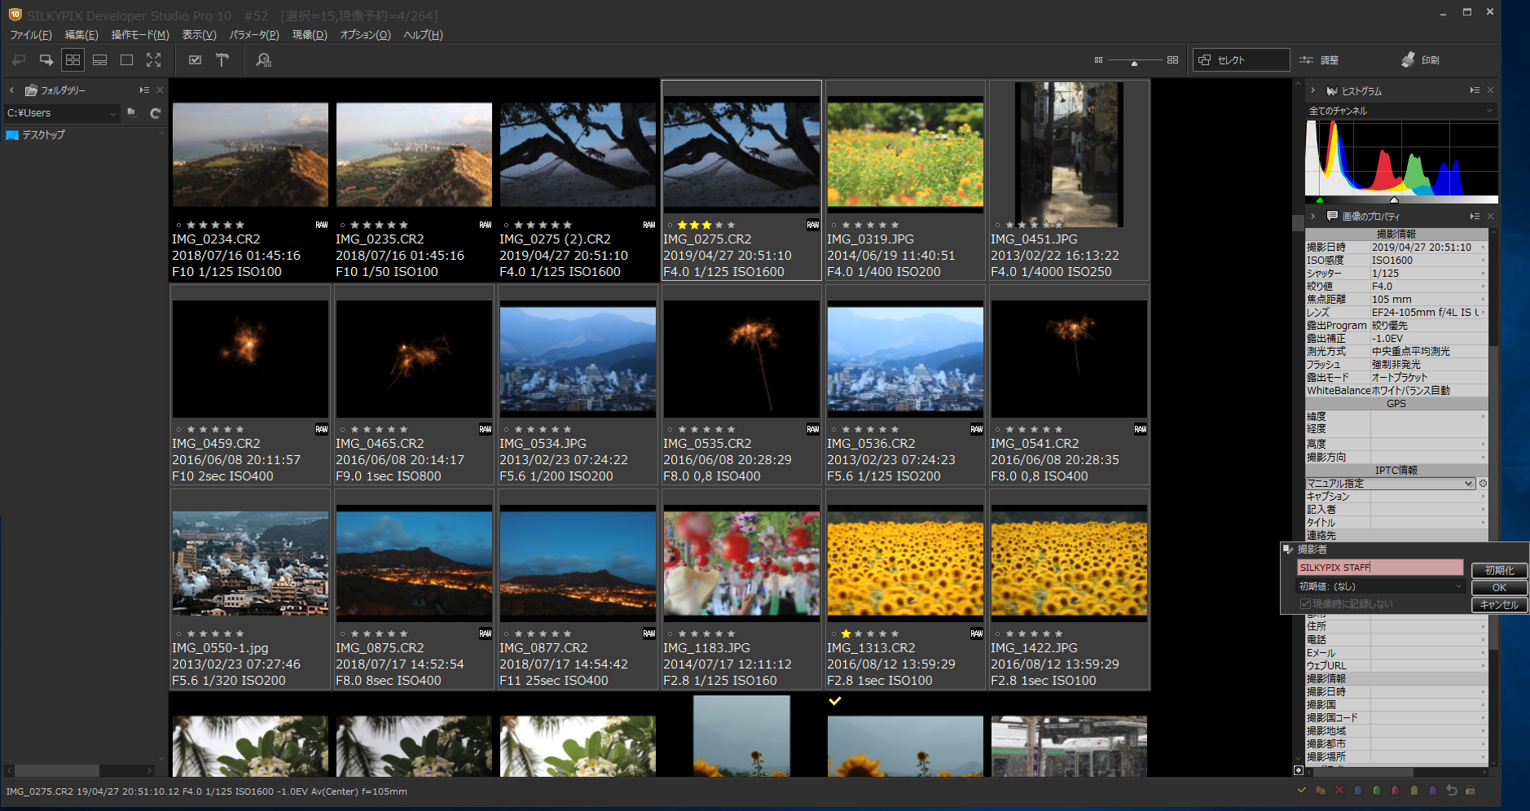Click the checkmark selection toolbar icon
Screen dimensions: 1530x811
click(x=196, y=60)
